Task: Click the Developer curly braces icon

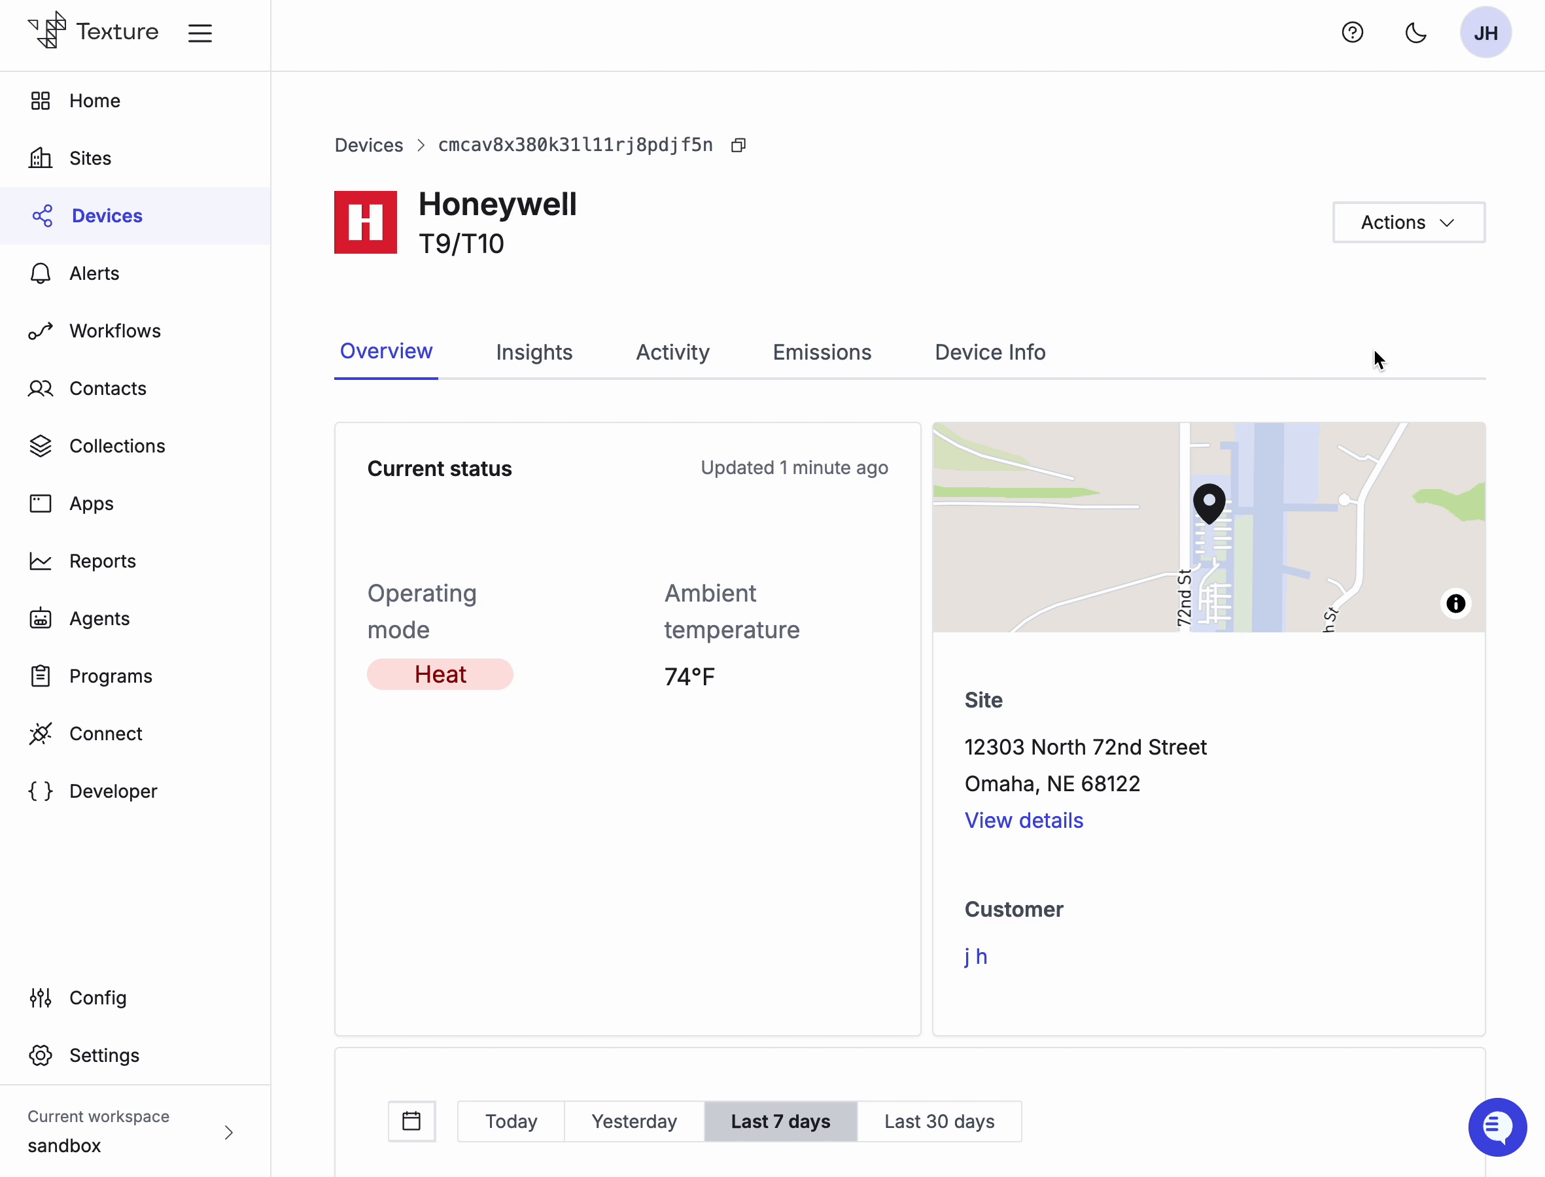Action: [x=41, y=791]
